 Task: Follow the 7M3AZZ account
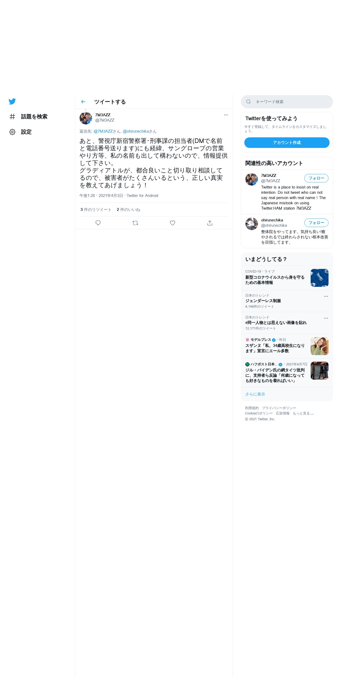(316, 178)
